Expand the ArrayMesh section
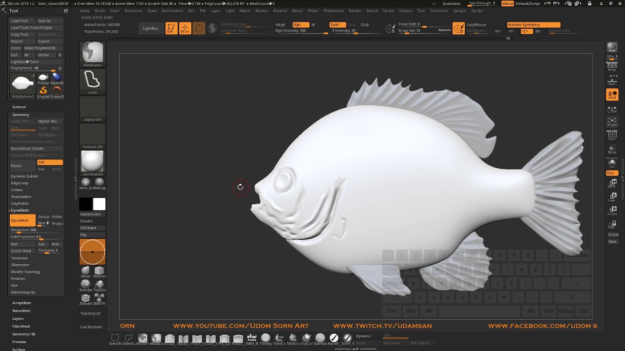Screen dimensions: 625x351 21,303
